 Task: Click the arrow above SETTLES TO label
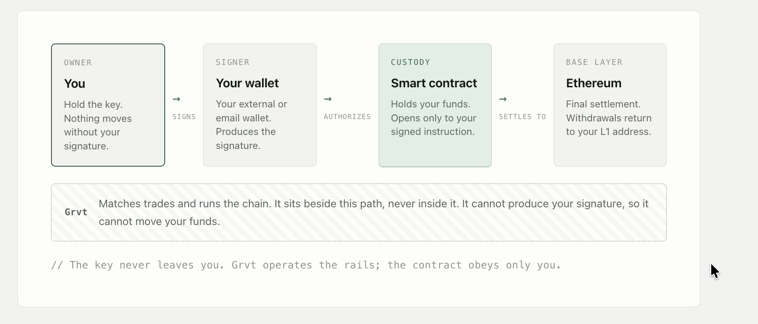503,99
